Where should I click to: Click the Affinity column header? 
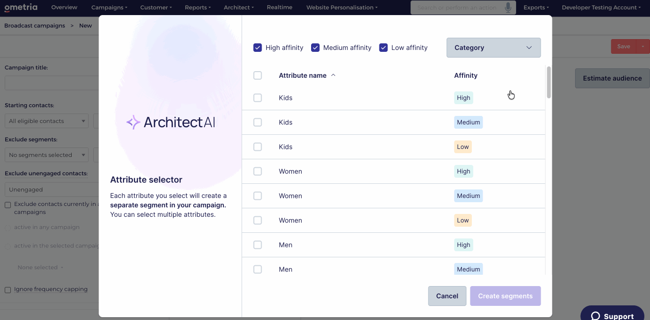coord(466,75)
